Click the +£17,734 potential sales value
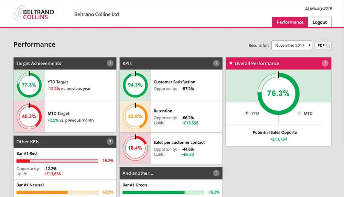 (278, 139)
